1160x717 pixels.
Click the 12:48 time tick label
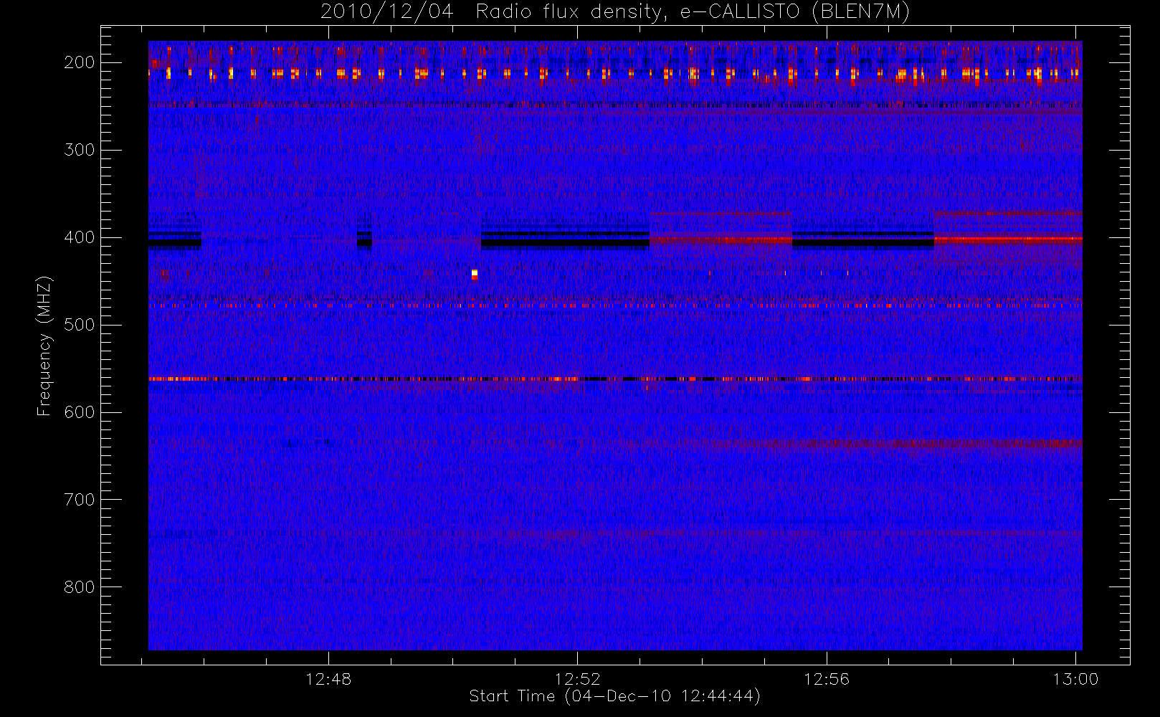[x=328, y=679]
